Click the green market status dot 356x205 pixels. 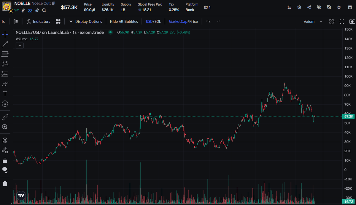point(111,32)
